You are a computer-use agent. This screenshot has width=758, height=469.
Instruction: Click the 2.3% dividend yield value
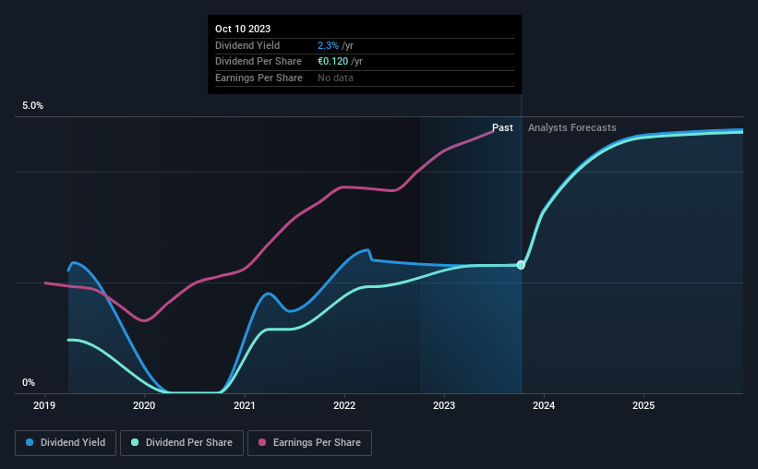(x=328, y=45)
